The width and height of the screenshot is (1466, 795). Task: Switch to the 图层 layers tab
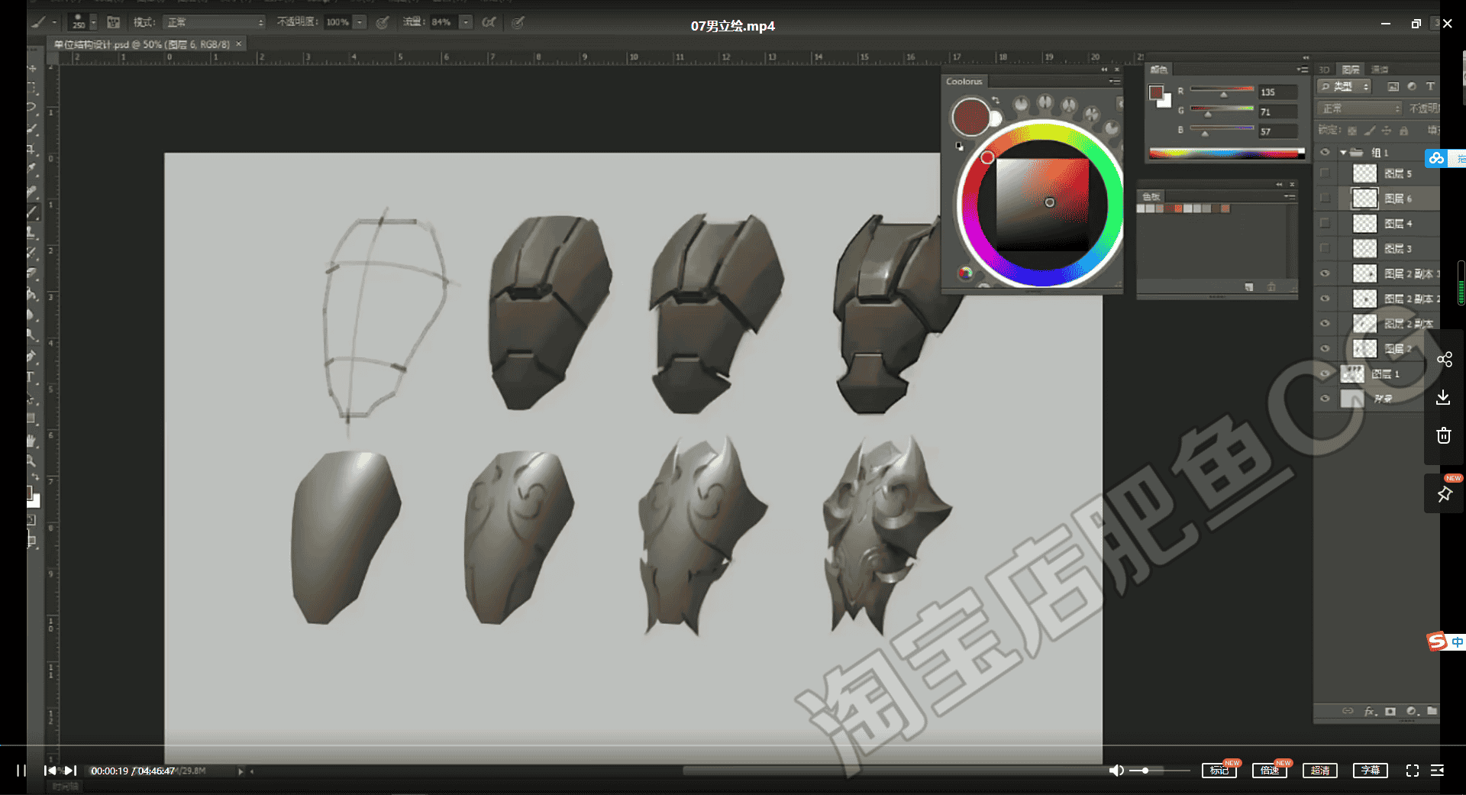coord(1351,69)
